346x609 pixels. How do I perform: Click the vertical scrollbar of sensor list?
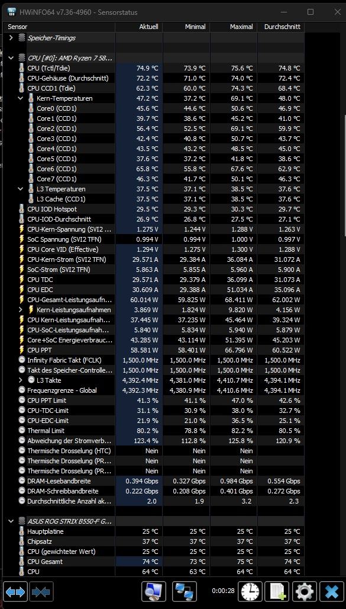click(343, 175)
